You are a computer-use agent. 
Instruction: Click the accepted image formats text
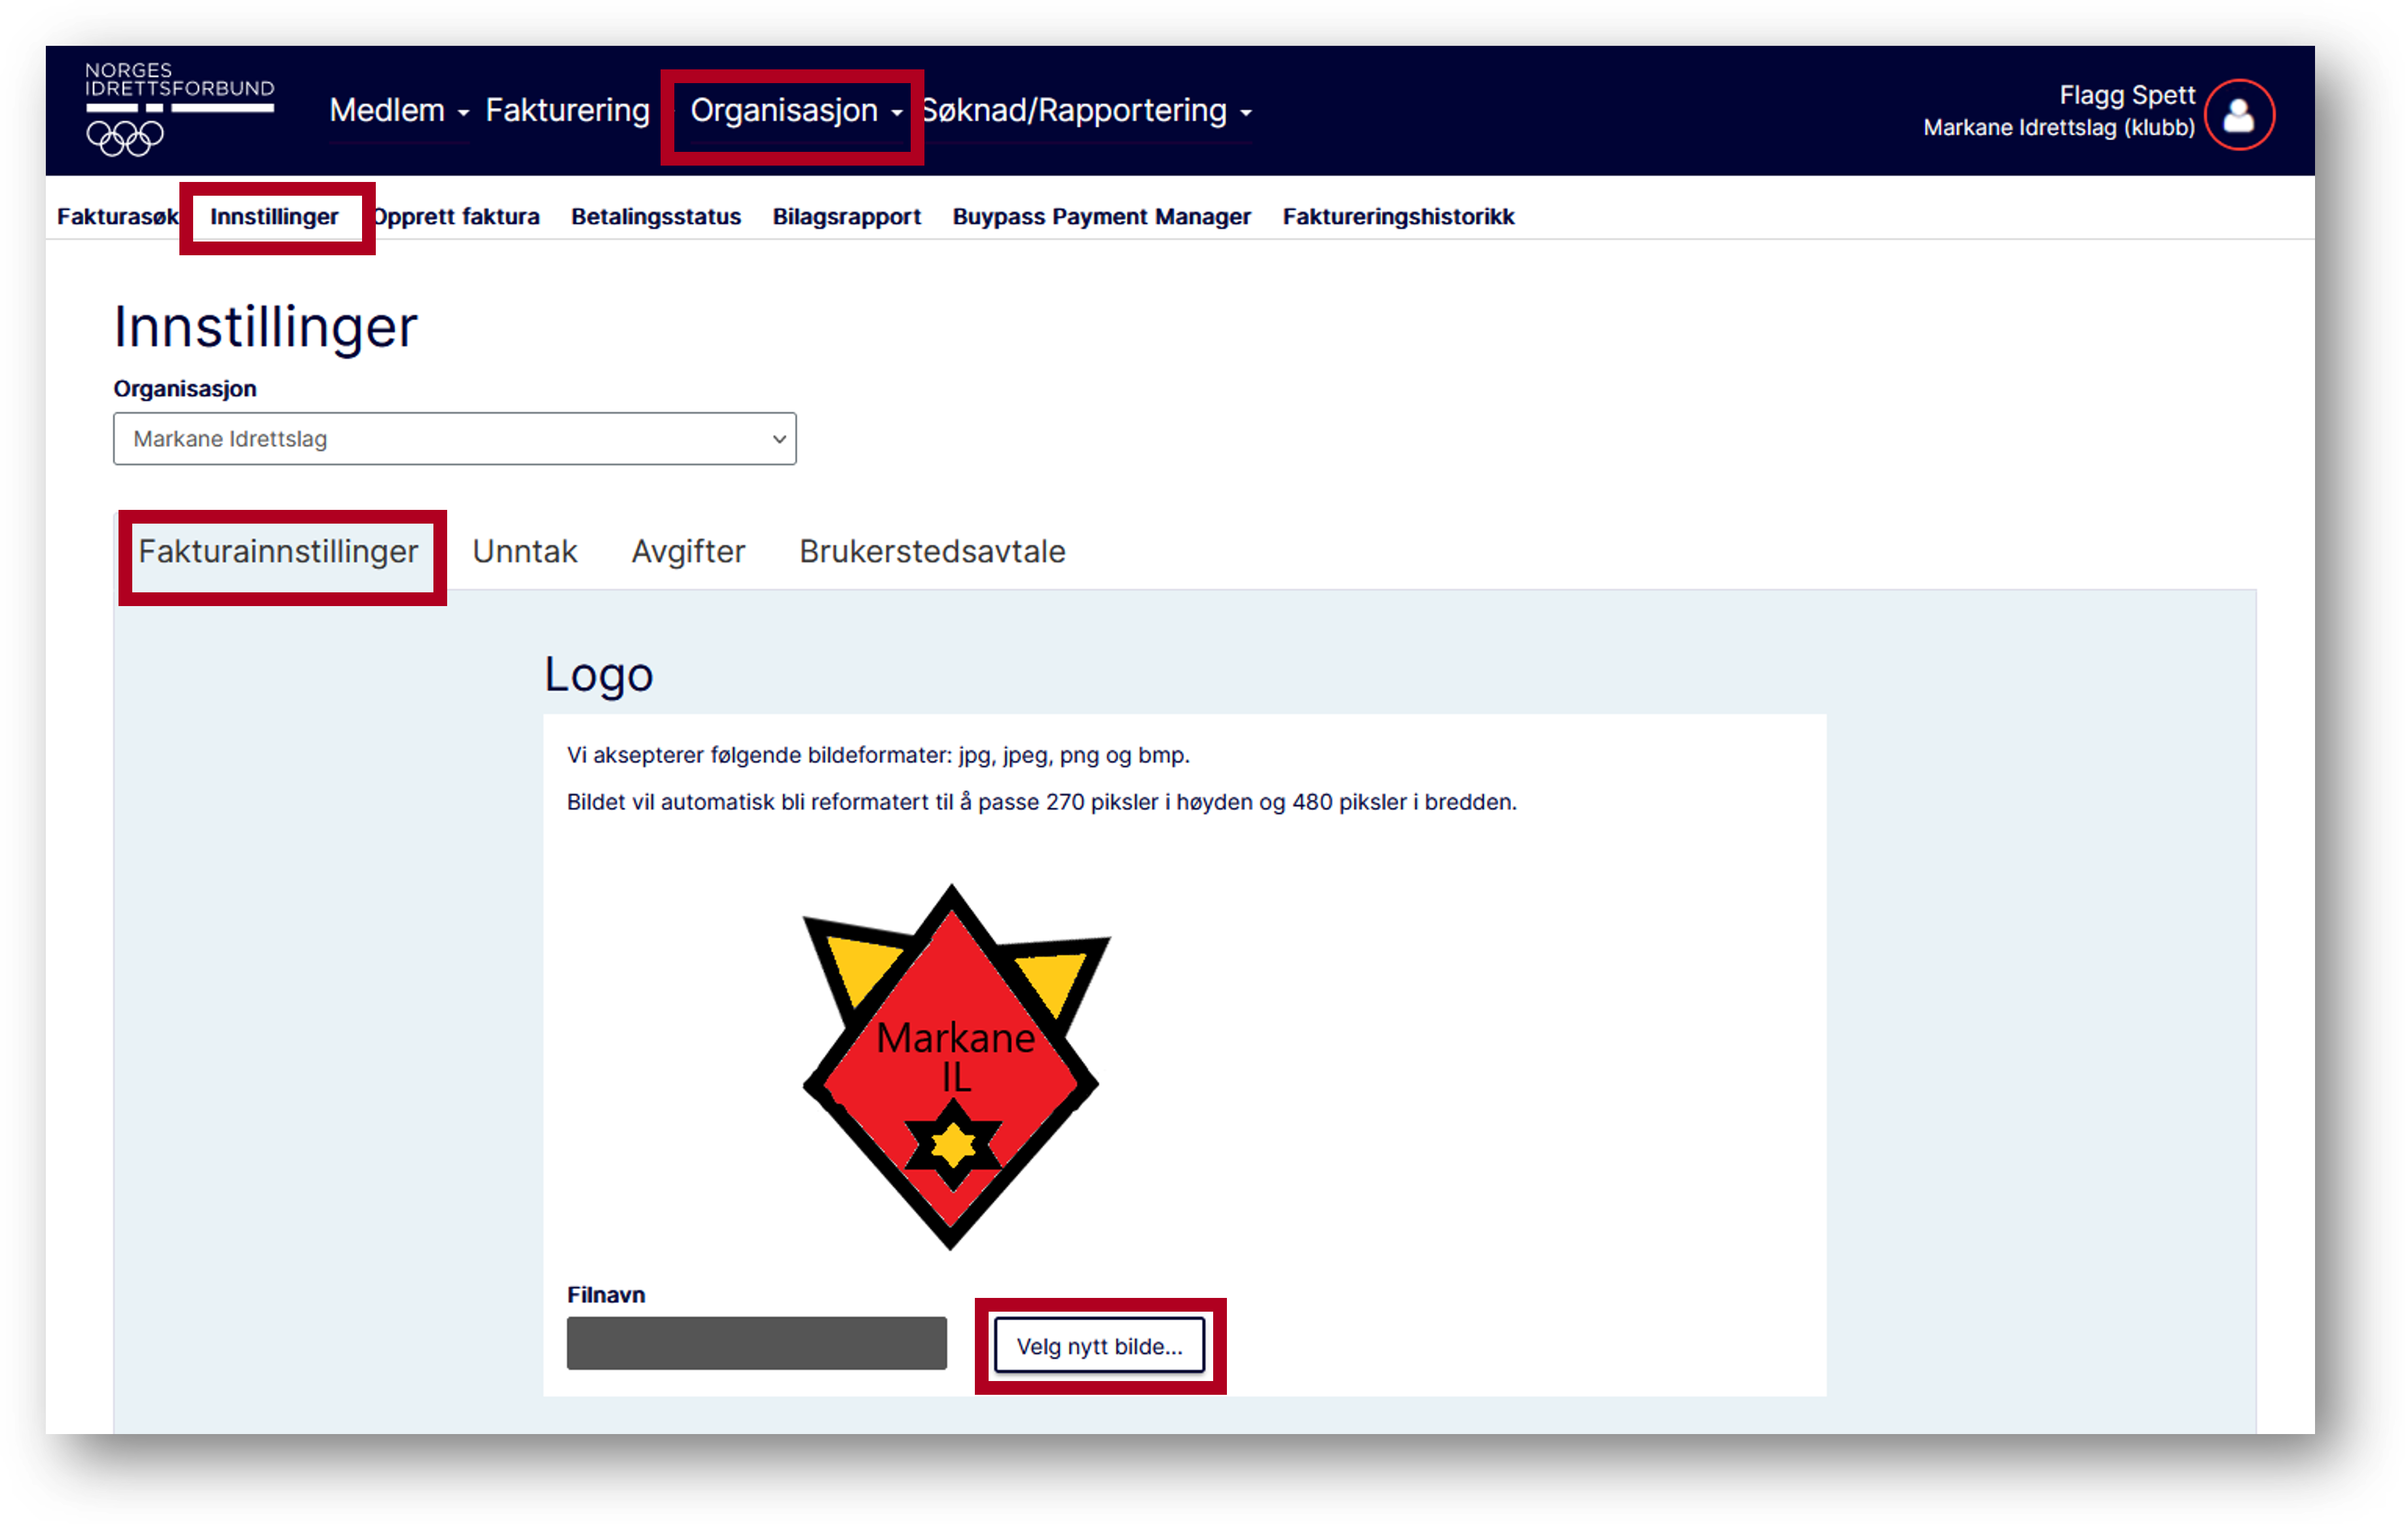[878, 755]
